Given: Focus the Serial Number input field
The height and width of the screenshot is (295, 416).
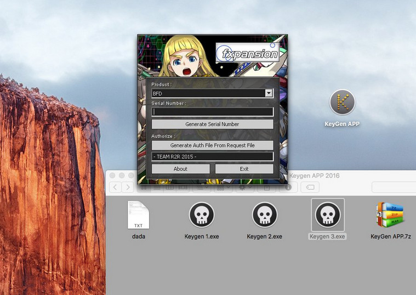Looking at the screenshot, I should coord(212,112).
